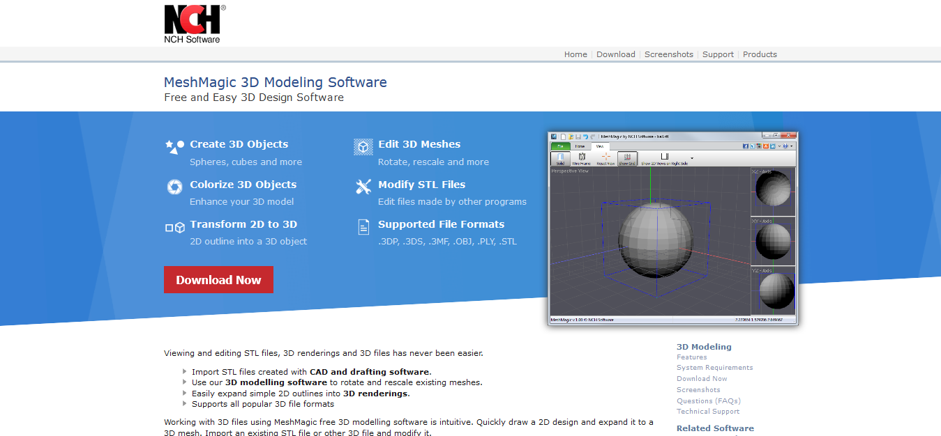Click the 'Spheres, cubes and more' text
941x436 pixels.
[x=246, y=162]
